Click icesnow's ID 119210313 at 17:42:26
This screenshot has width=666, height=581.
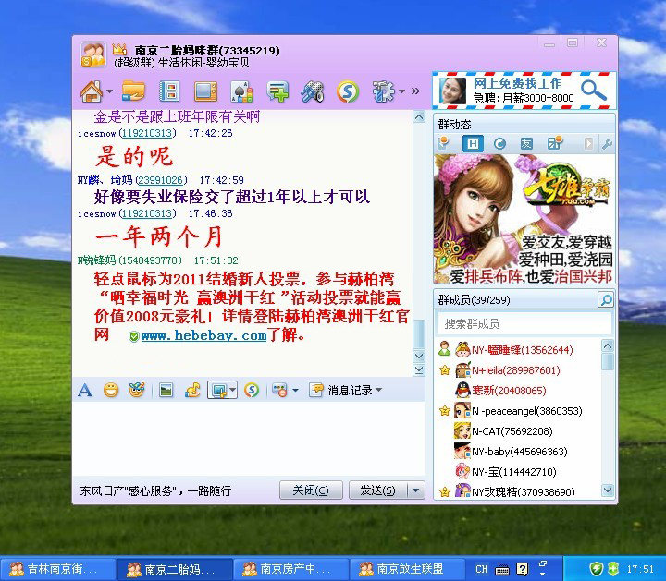(147, 133)
